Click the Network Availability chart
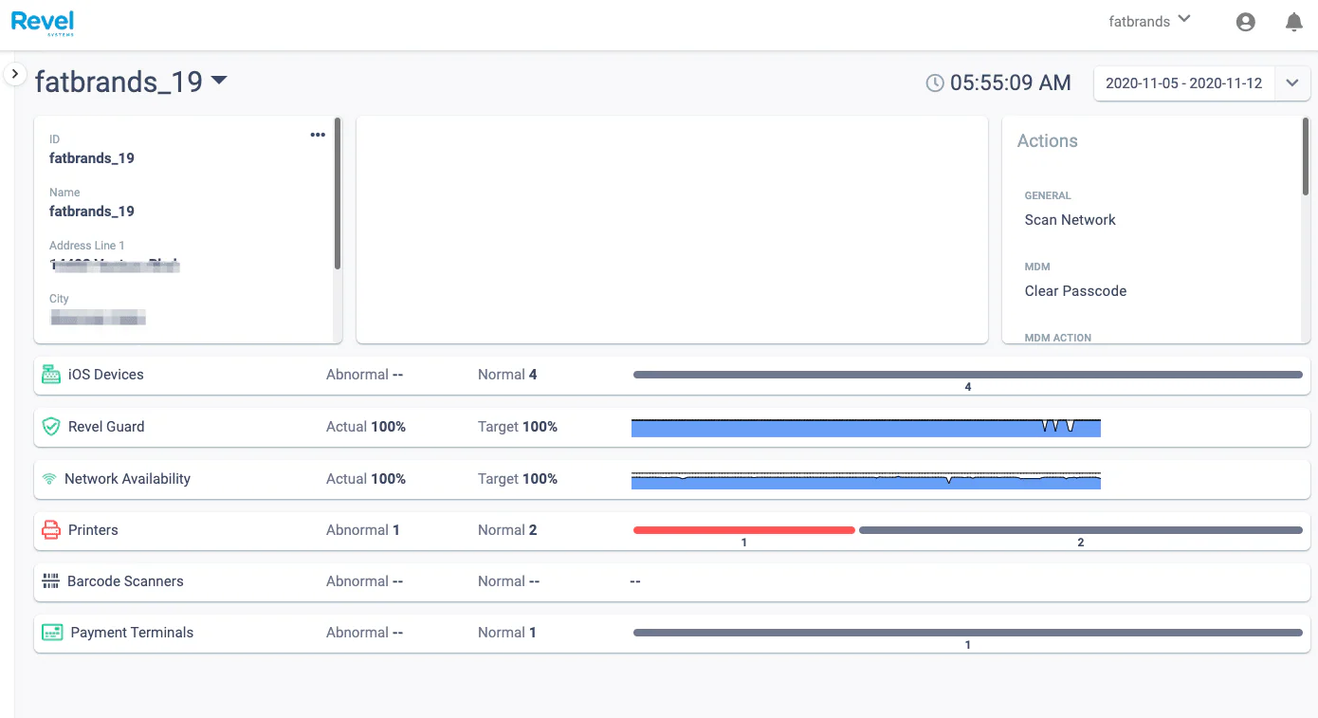1318x718 pixels. click(866, 479)
